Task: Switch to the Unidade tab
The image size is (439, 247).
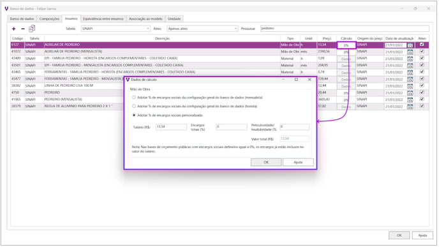Action: [174, 19]
